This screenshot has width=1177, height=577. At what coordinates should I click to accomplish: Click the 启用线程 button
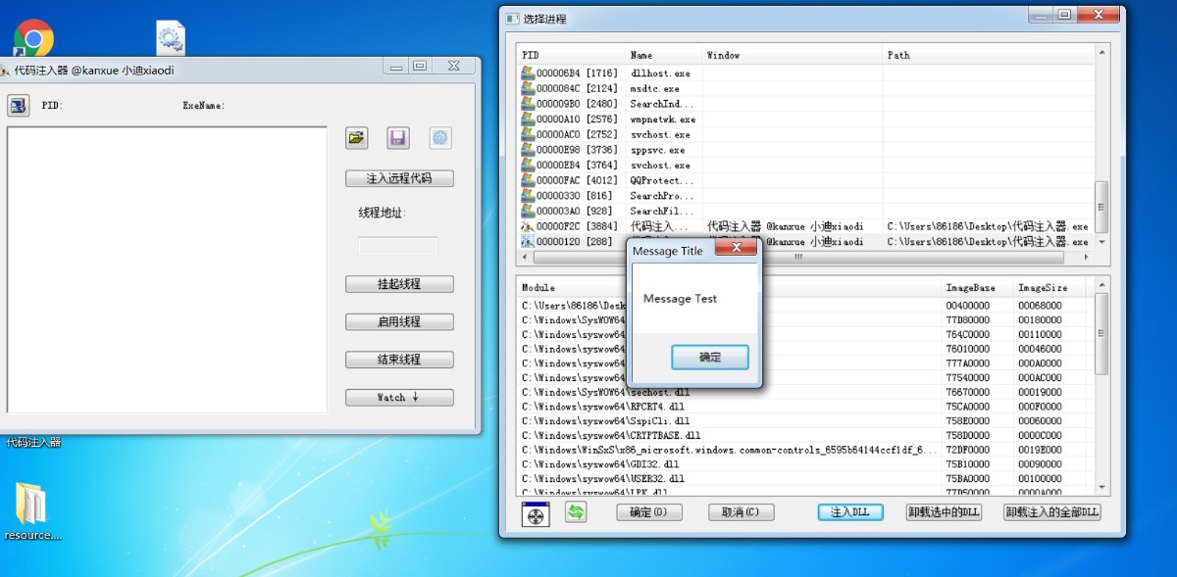(399, 321)
